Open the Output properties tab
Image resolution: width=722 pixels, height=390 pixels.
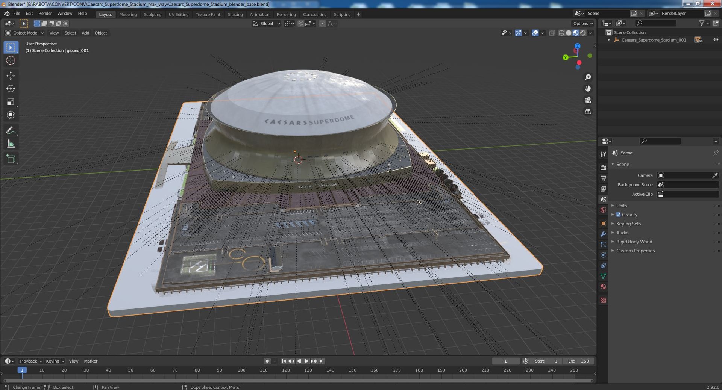point(603,178)
